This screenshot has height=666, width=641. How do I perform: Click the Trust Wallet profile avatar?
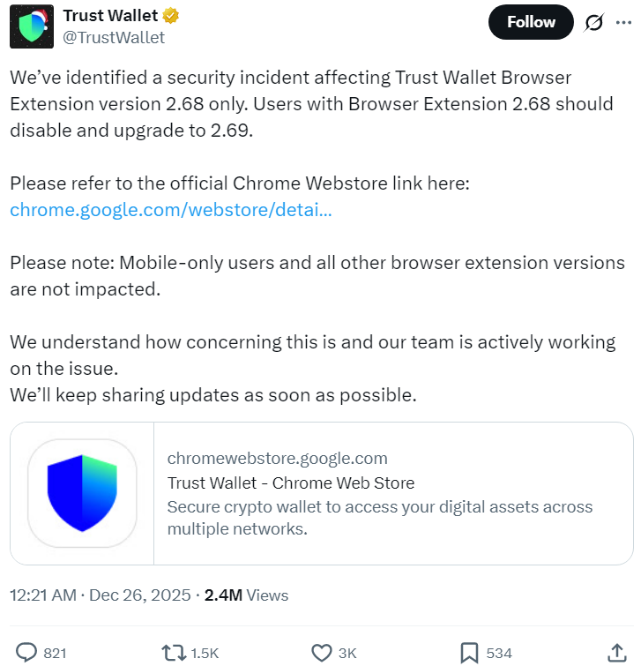pos(31,26)
